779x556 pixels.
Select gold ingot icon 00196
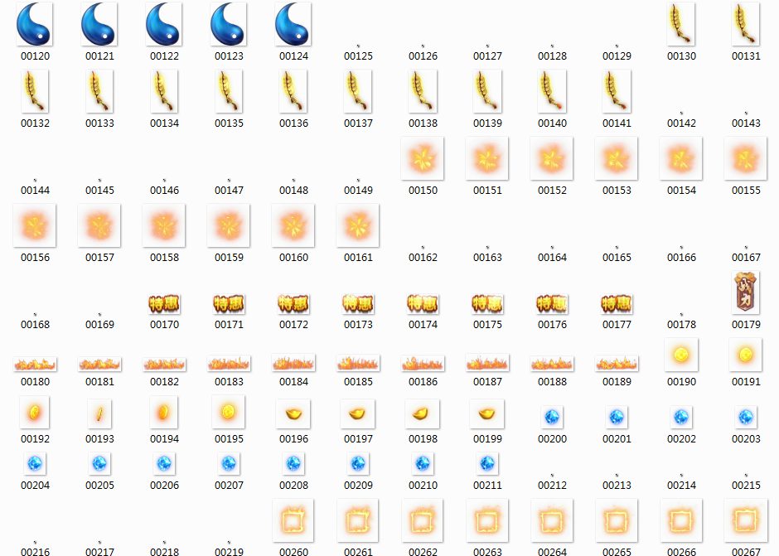coord(293,412)
